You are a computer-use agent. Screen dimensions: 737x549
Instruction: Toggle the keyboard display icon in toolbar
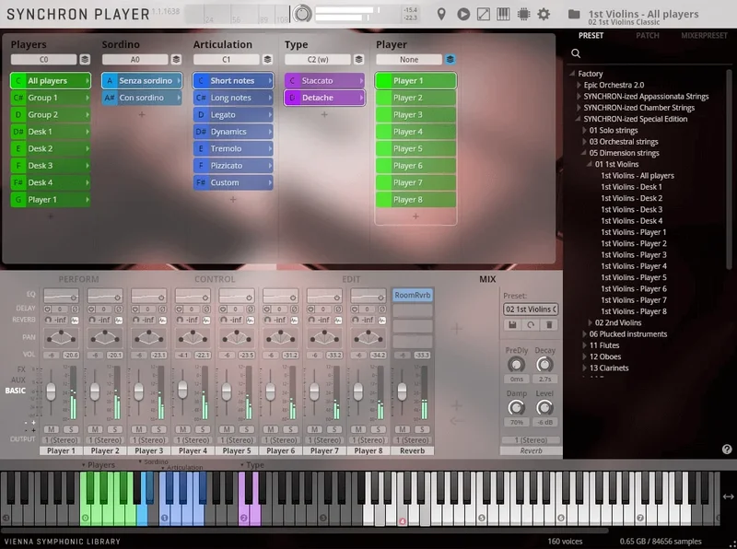503,14
